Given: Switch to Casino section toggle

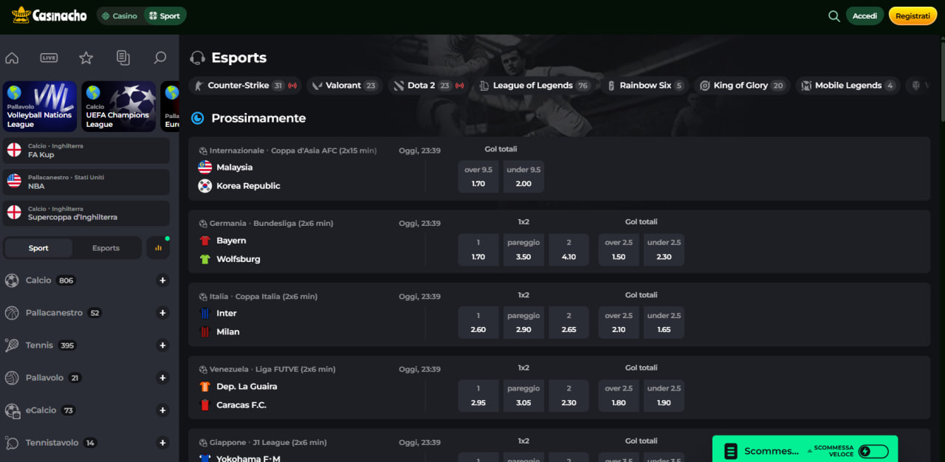Looking at the screenshot, I should pos(120,15).
